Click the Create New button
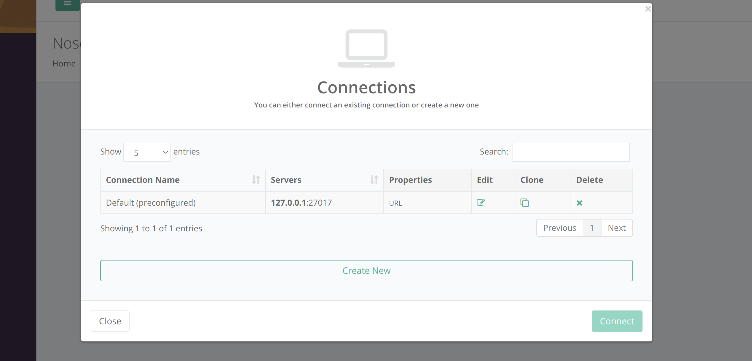Screen dimensions: 752x361 tap(366, 270)
